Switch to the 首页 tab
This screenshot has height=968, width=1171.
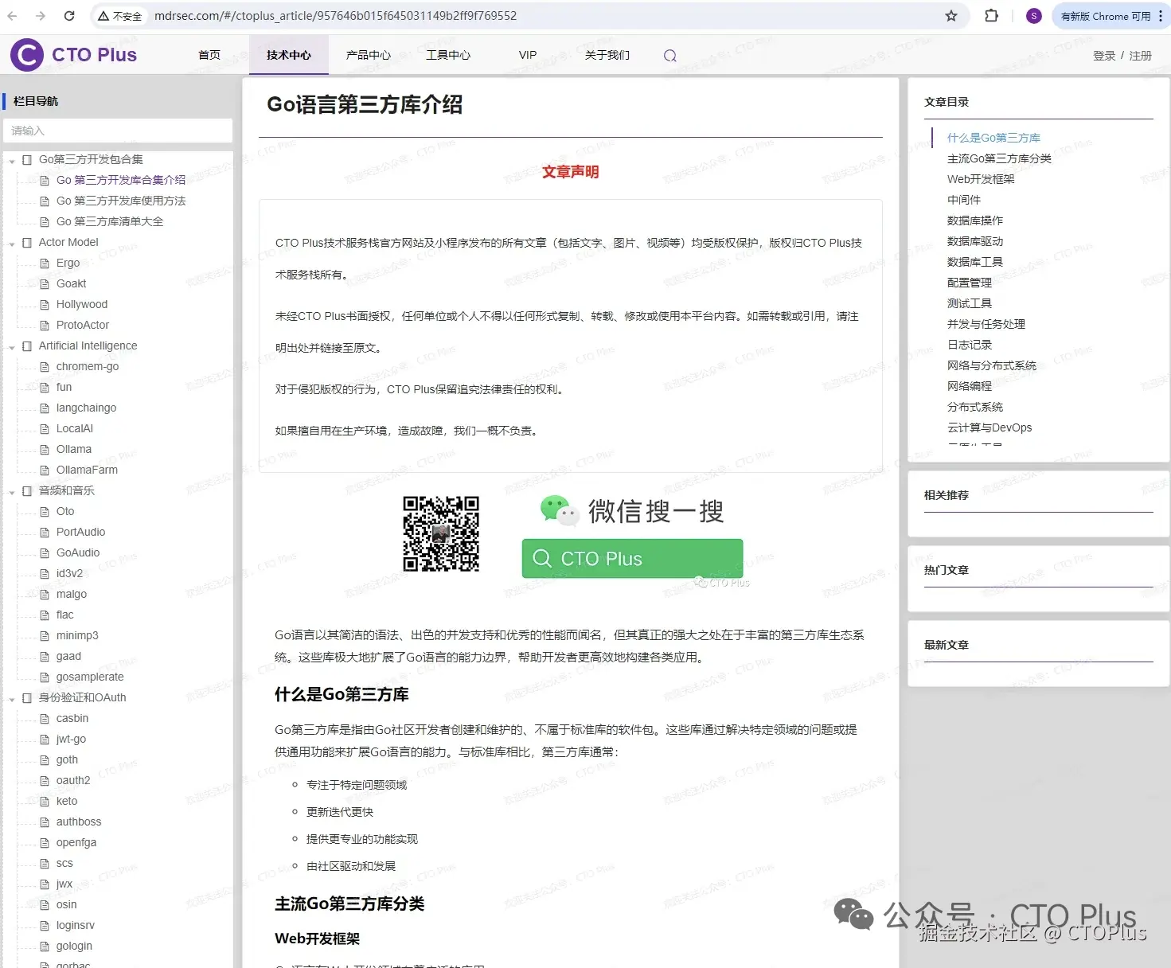[209, 55]
